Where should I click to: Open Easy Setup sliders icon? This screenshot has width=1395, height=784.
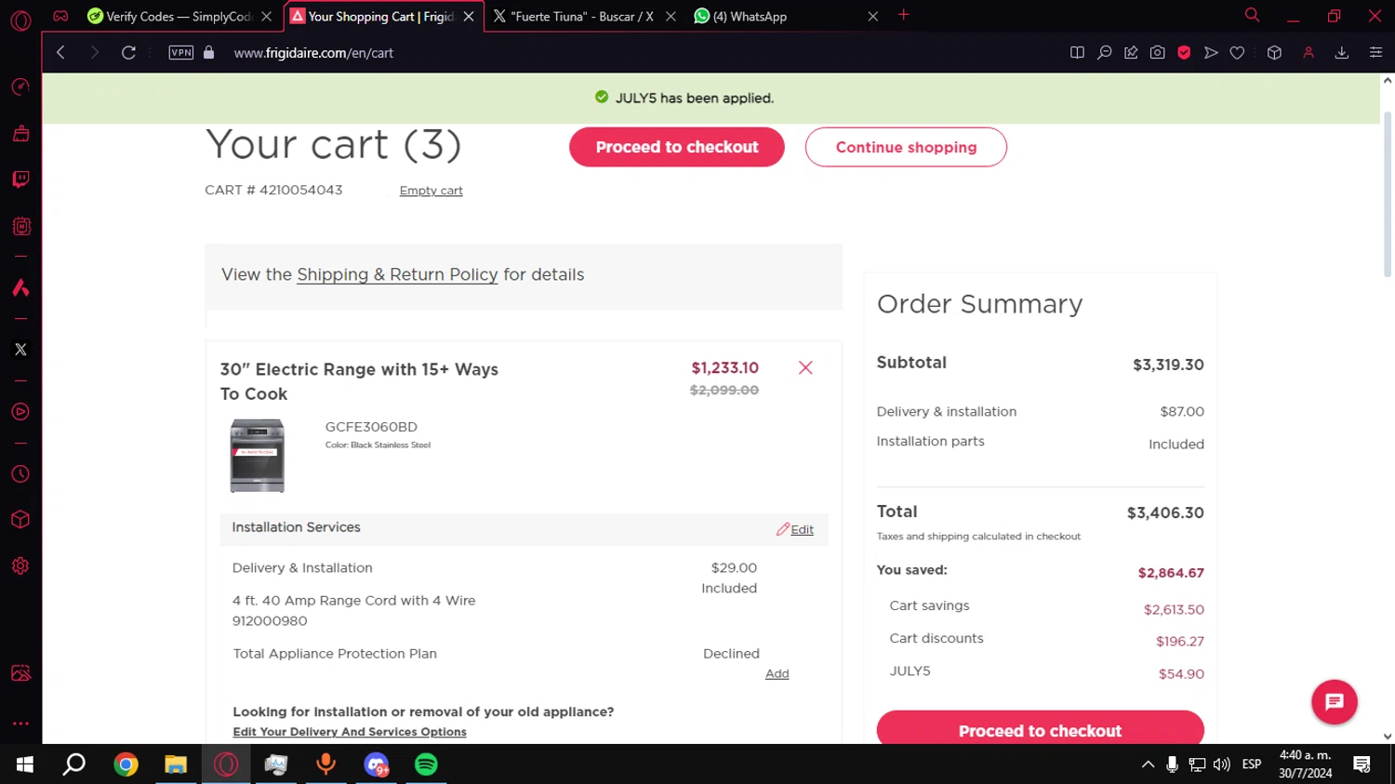click(1375, 53)
